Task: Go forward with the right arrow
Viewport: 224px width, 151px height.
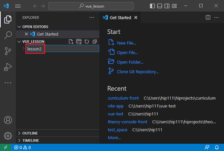Action: (43, 6)
